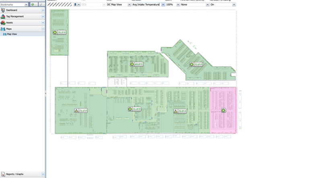Image resolution: width=309 pixels, height=178 pixels.
Task: Expand the Tag Management plus button
Action: pos(43,17)
